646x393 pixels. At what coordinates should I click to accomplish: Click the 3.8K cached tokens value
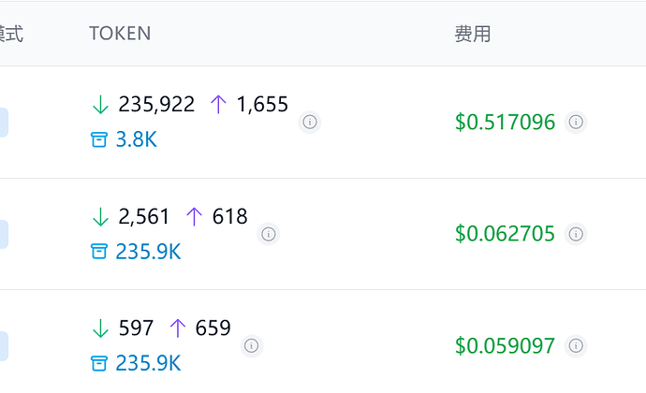coord(137,139)
